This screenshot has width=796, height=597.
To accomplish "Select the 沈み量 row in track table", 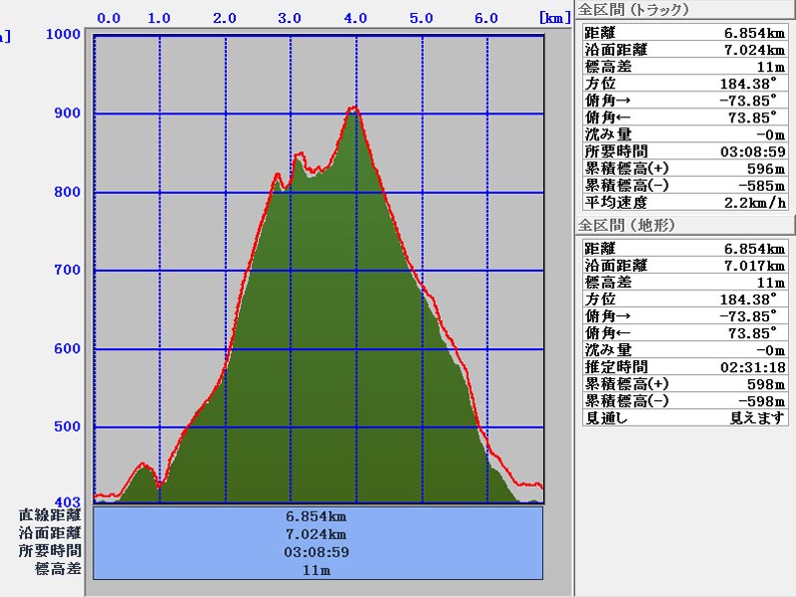I will [684, 134].
